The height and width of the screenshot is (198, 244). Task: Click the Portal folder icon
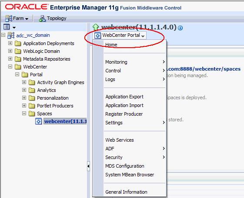tap(25, 75)
